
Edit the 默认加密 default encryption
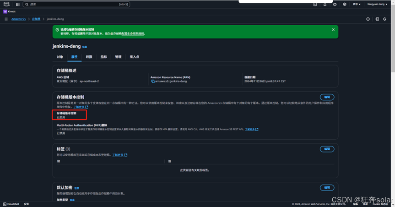pyautogui.click(x=327, y=188)
